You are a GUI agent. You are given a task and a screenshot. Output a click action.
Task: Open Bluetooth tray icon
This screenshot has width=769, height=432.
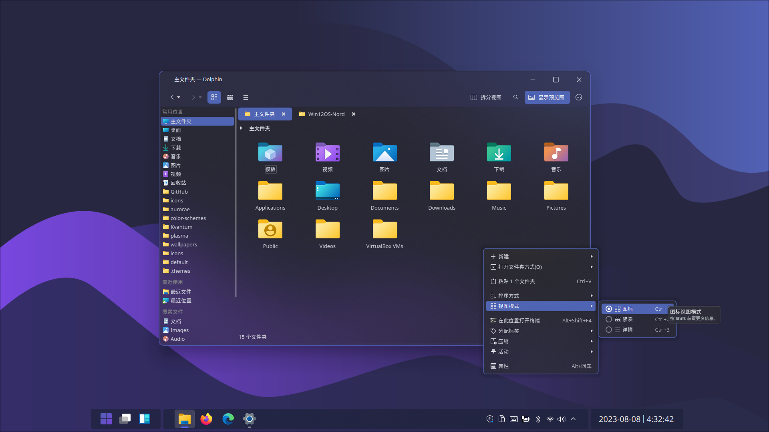point(538,419)
